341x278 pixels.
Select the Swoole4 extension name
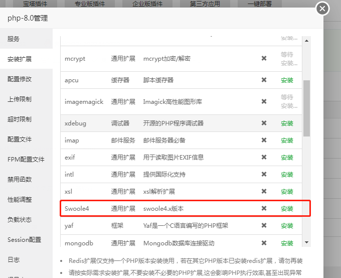77,209
